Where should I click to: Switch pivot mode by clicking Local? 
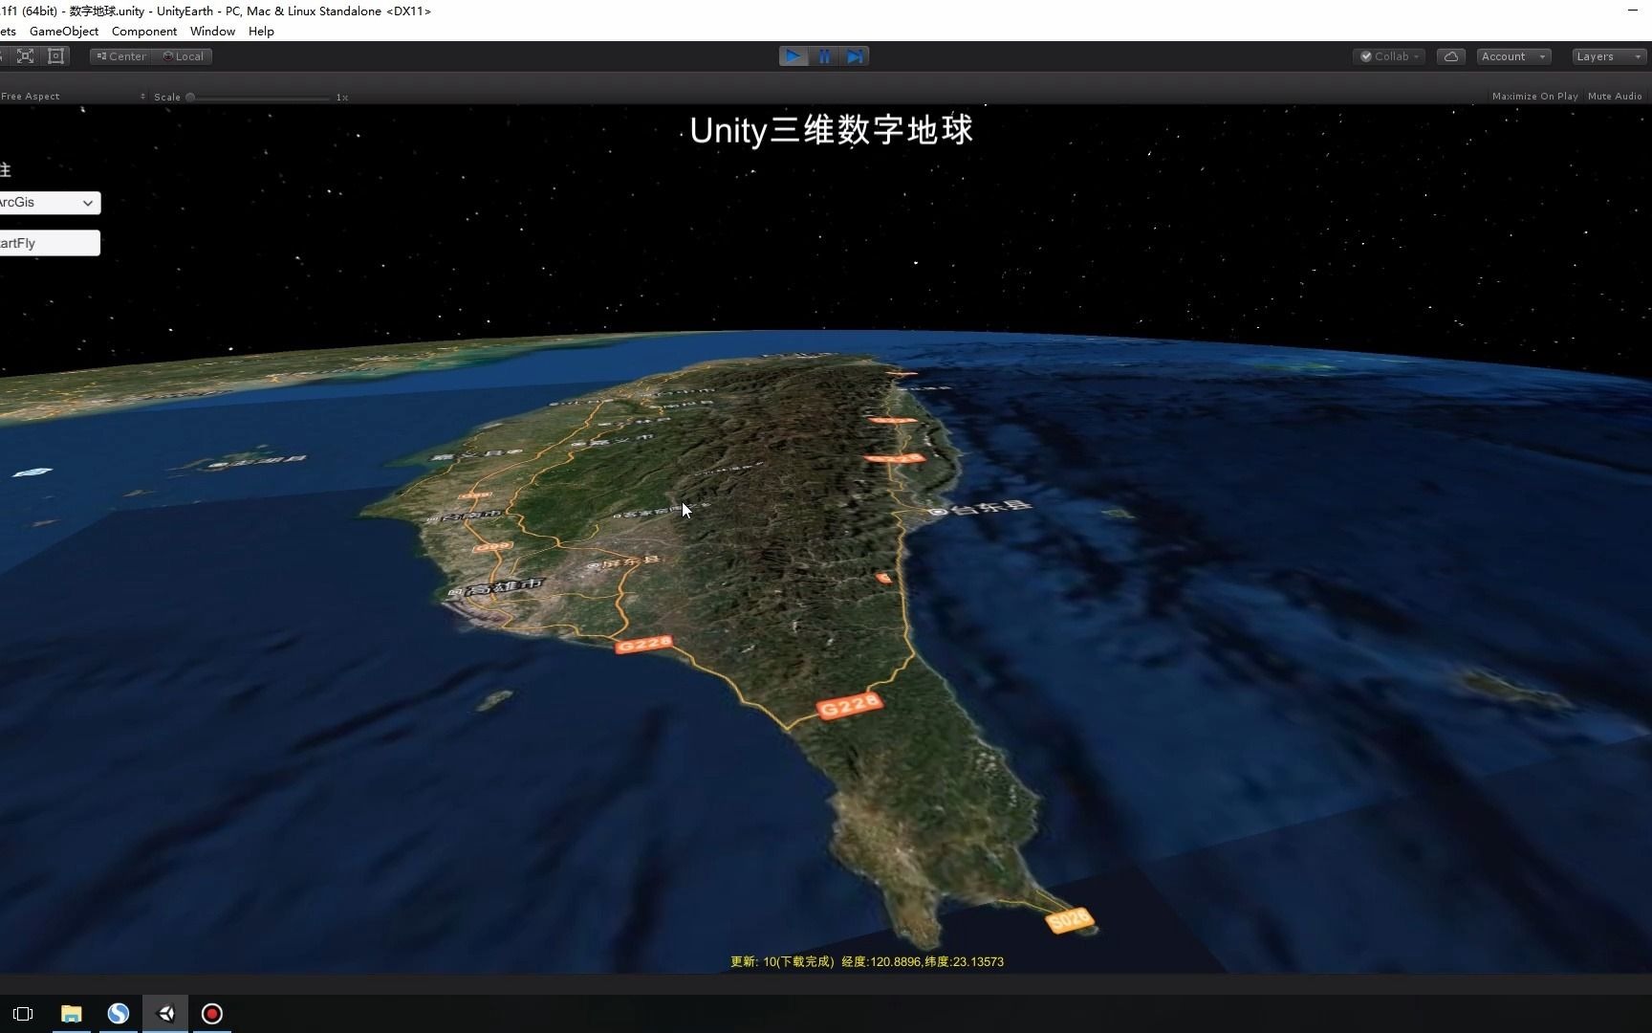183,56
